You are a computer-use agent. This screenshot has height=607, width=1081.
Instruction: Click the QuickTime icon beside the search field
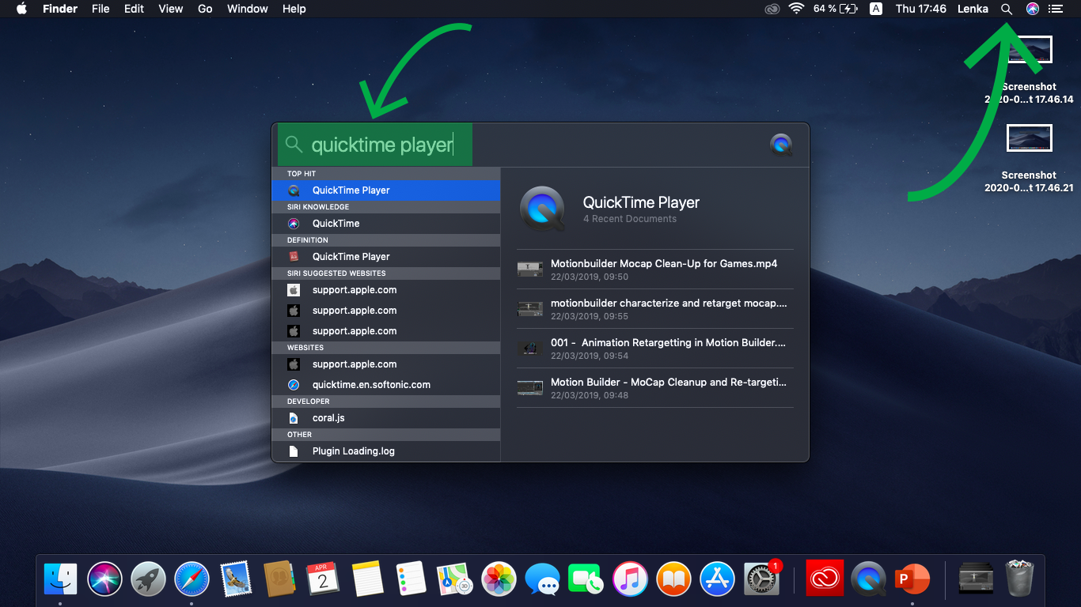click(781, 145)
